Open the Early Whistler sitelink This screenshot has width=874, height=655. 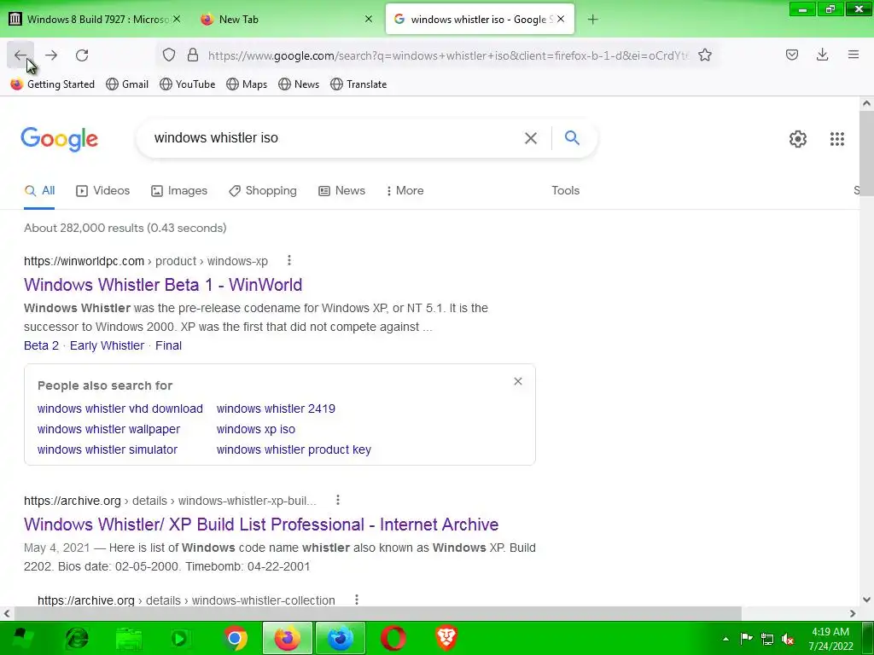point(107,345)
